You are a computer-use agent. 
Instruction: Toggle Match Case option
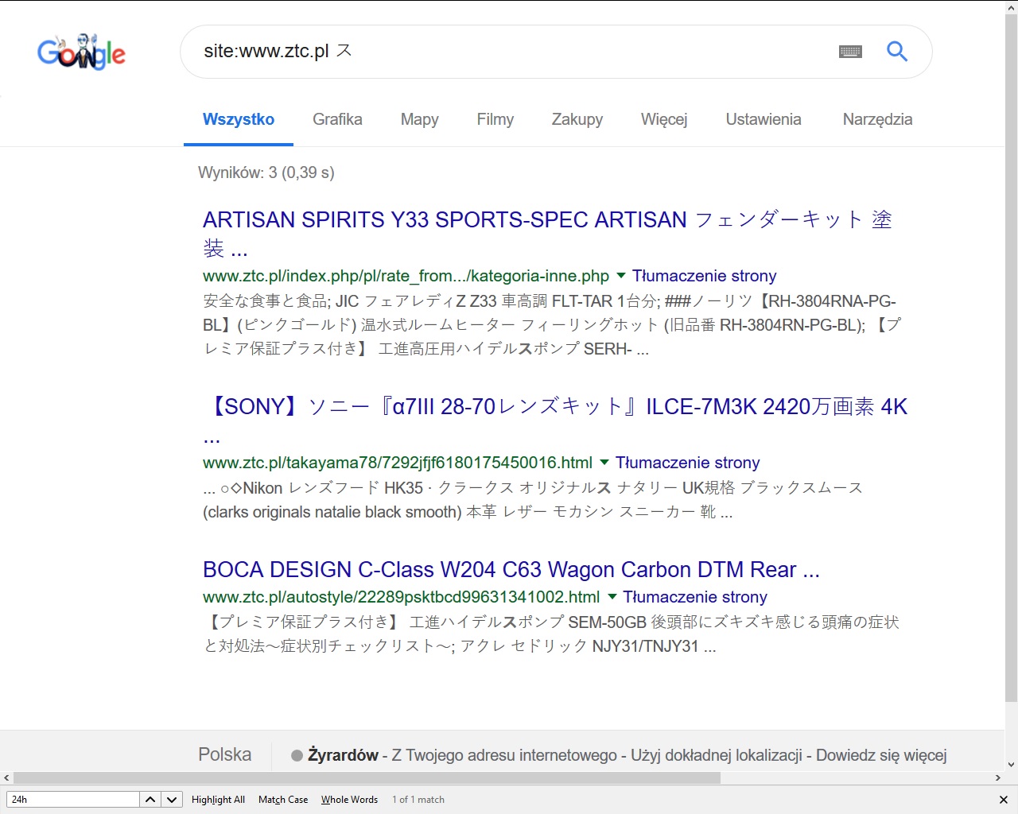click(x=283, y=800)
